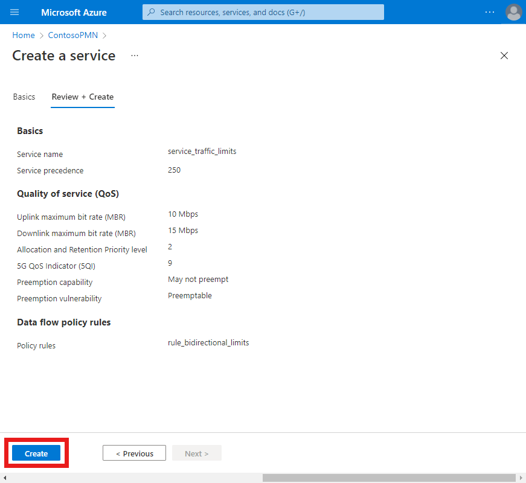Open the ellipsis beside Create a service title

(x=134, y=55)
